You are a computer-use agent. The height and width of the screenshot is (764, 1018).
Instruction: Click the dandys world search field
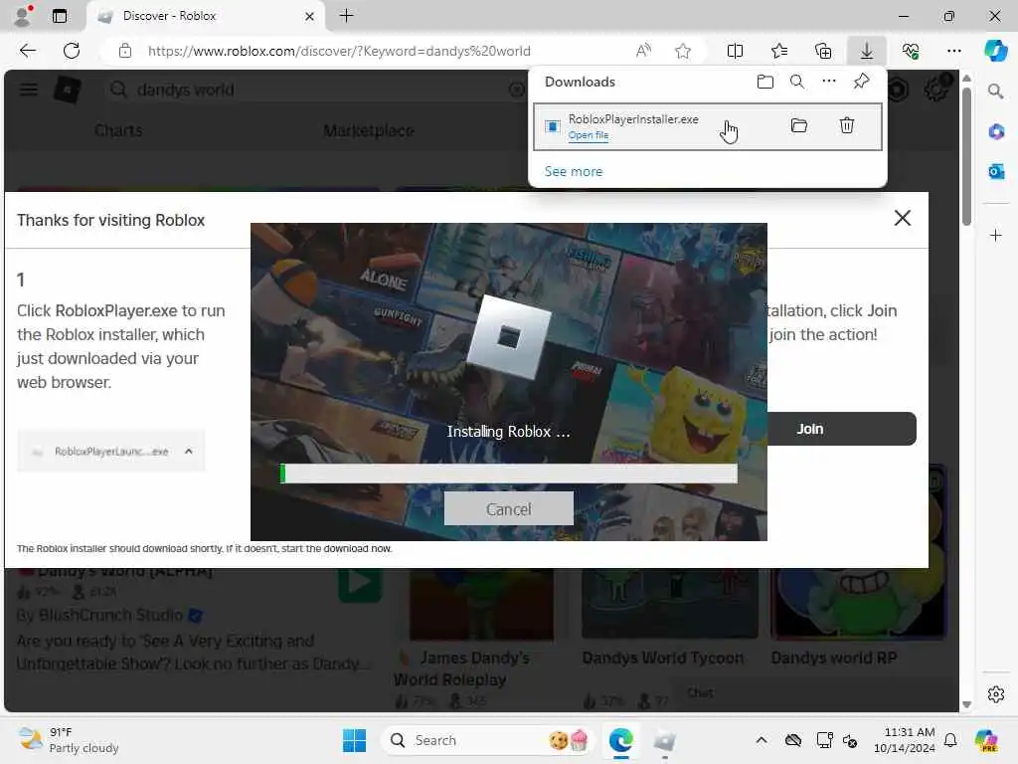[x=318, y=90]
